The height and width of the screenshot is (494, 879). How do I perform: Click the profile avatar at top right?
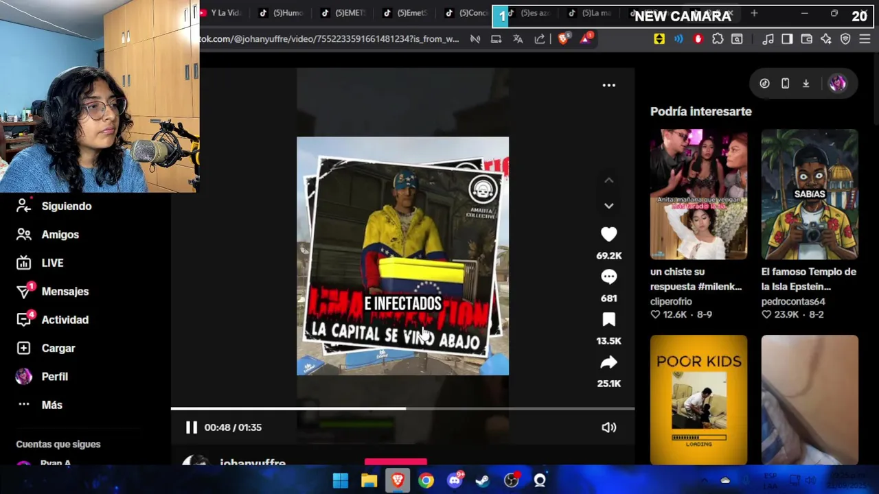837,84
